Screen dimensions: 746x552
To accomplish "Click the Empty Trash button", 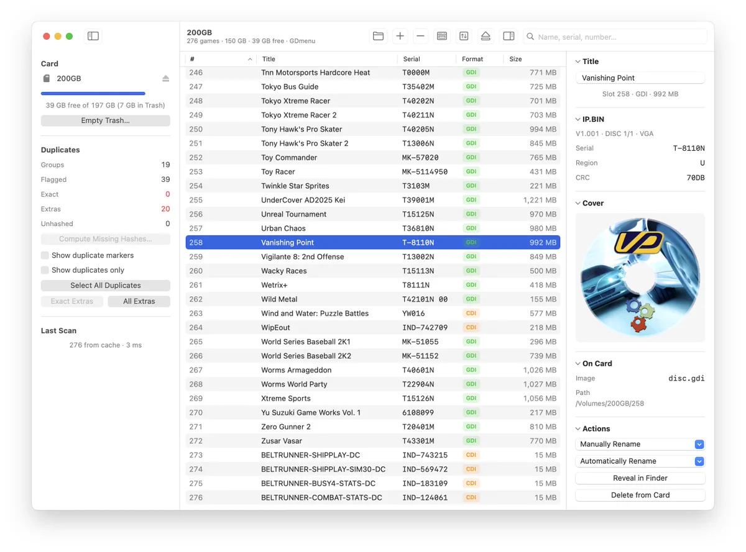I will (106, 120).
